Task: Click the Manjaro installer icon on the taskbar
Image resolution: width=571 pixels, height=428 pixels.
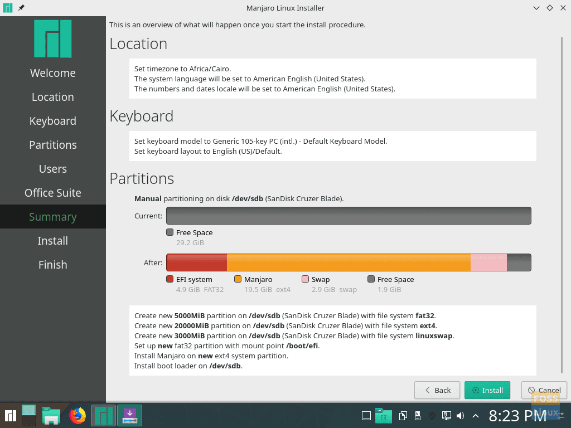Action: (104, 415)
